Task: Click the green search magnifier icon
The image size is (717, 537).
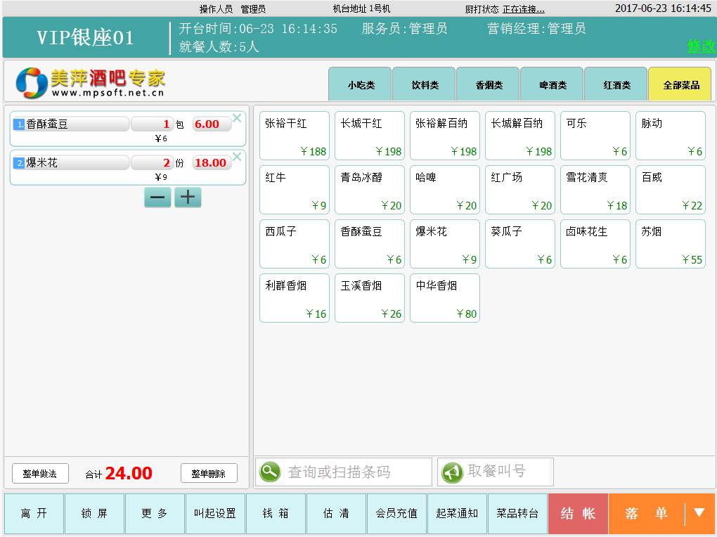Action: click(270, 472)
